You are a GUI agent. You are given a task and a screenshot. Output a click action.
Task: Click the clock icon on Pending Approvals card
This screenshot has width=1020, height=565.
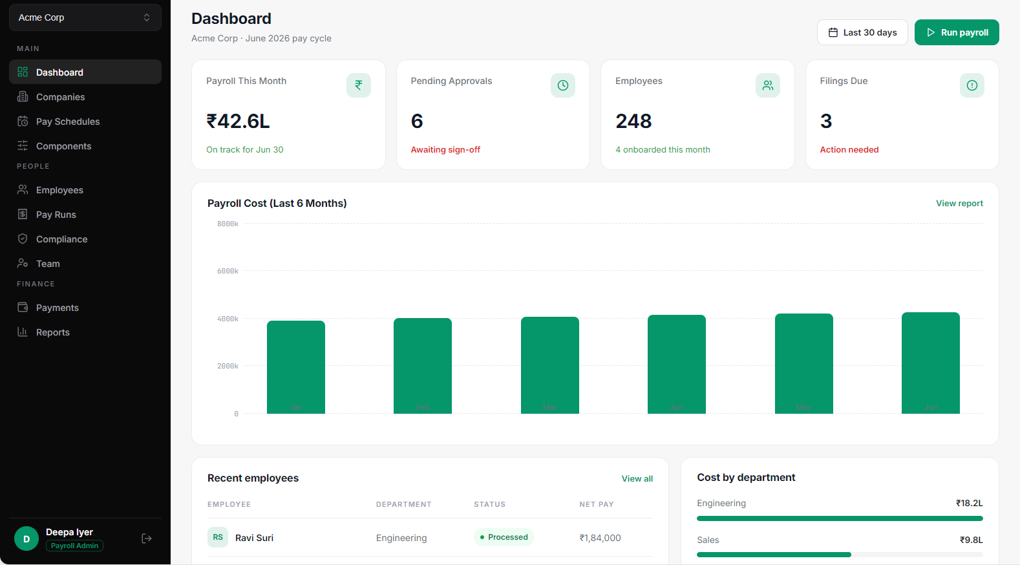(x=563, y=85)
